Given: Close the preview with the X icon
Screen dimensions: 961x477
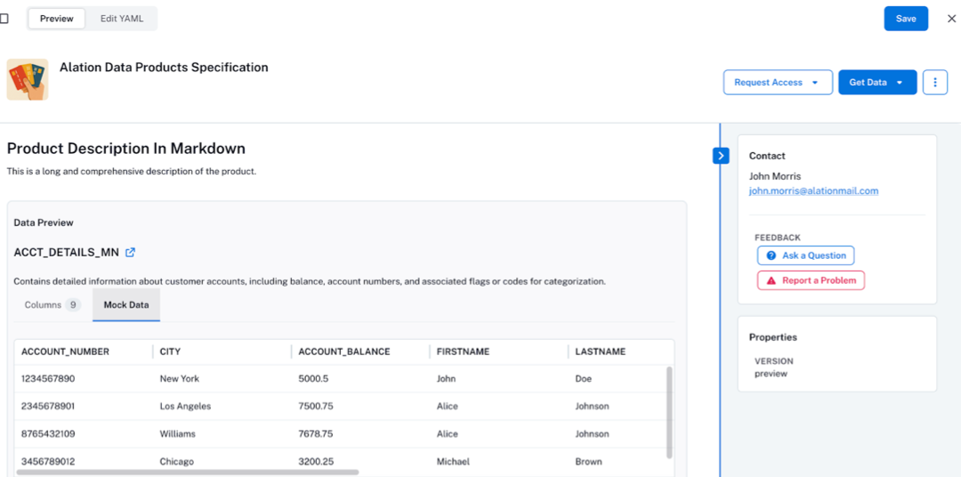Looking at the screenshot, I should [951, 19].
